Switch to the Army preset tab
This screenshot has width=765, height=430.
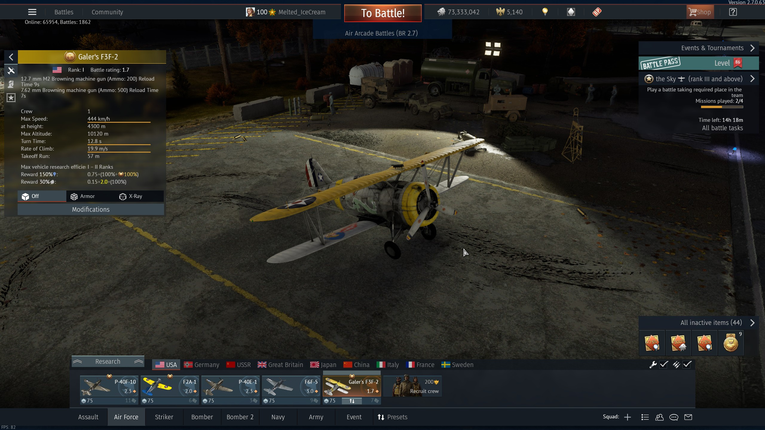pos(316,417)
